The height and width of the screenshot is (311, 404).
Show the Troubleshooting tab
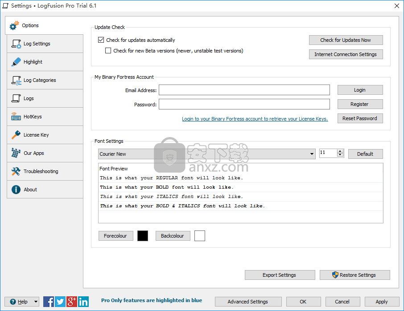(x=45, y=171)
